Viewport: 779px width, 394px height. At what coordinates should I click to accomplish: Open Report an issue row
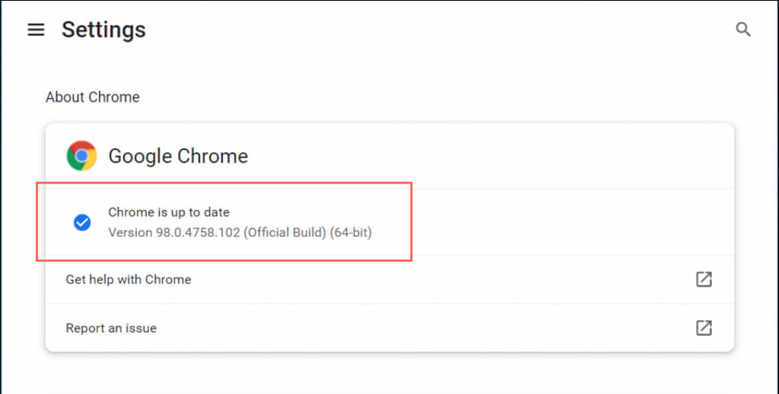click(111, 328)
